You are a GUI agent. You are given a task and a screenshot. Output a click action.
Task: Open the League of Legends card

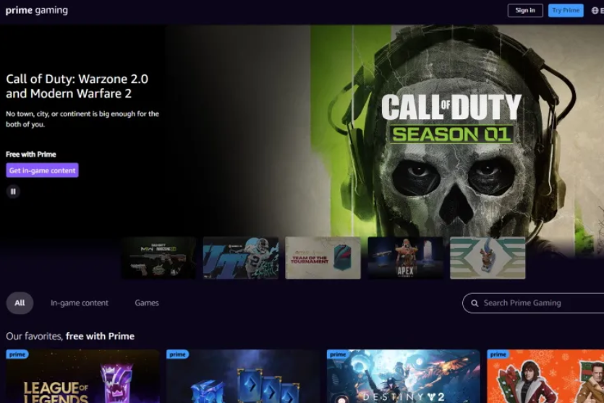(82, 376)
